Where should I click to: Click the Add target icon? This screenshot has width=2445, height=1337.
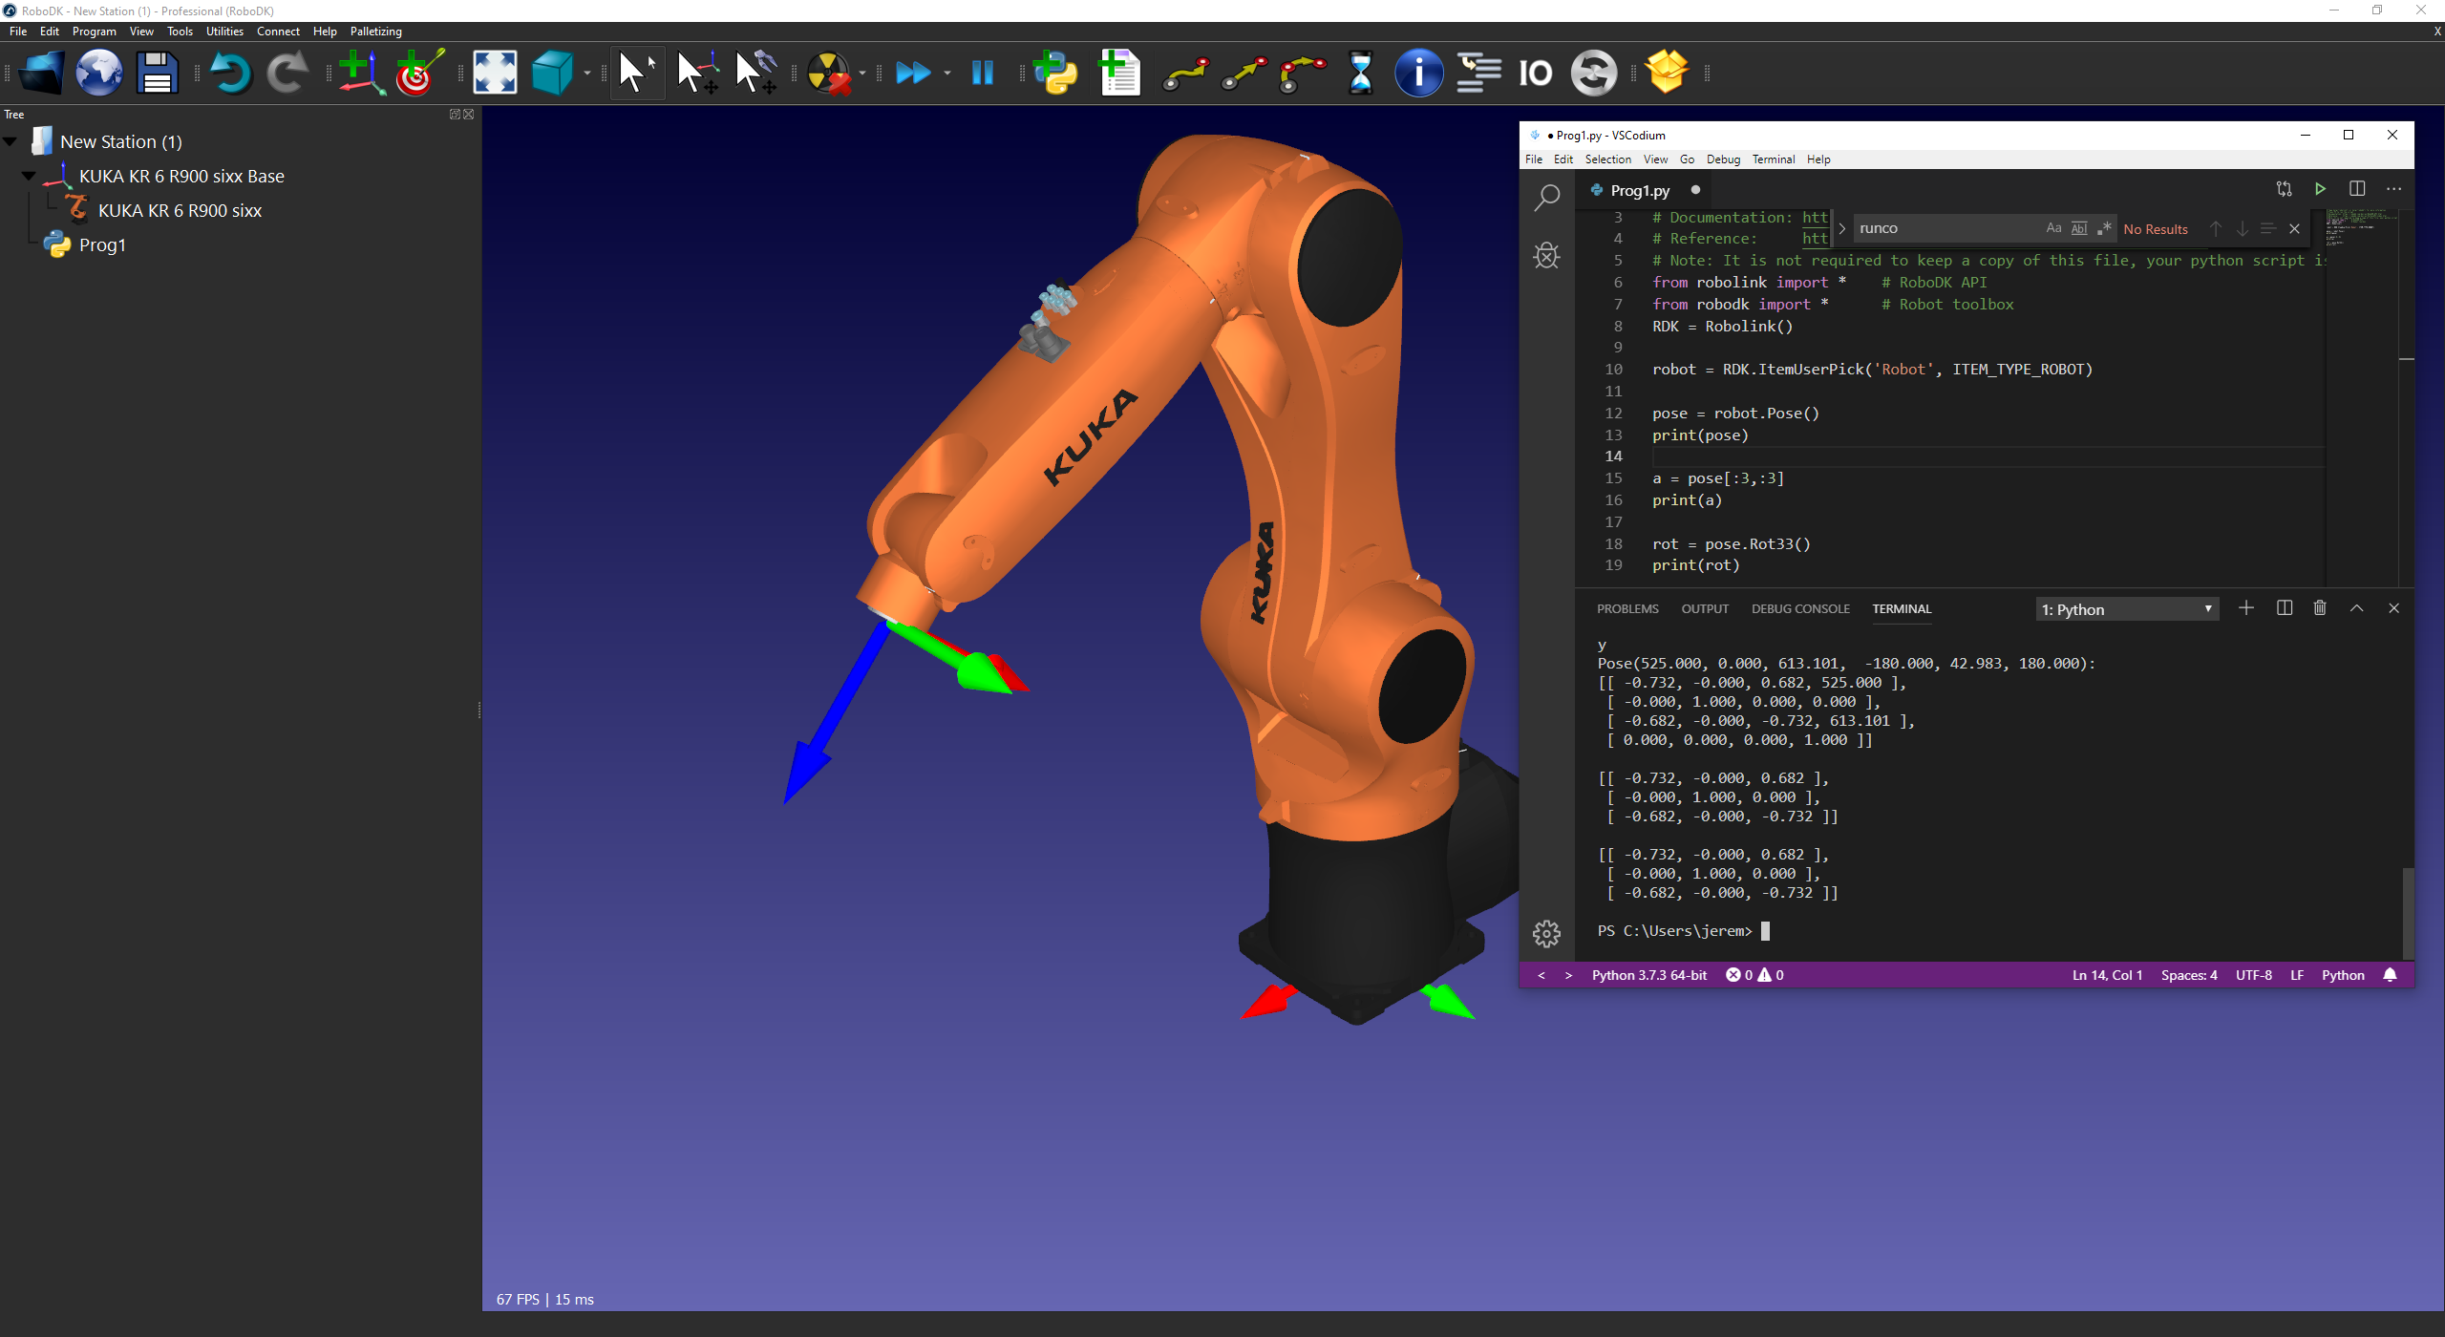pos(418,73)
